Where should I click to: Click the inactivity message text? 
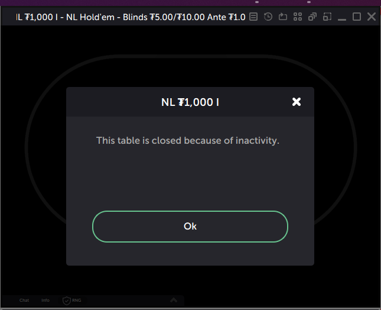click(187, 141)
